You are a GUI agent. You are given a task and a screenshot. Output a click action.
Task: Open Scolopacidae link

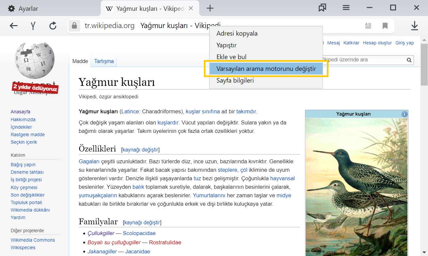pos(139,233)
